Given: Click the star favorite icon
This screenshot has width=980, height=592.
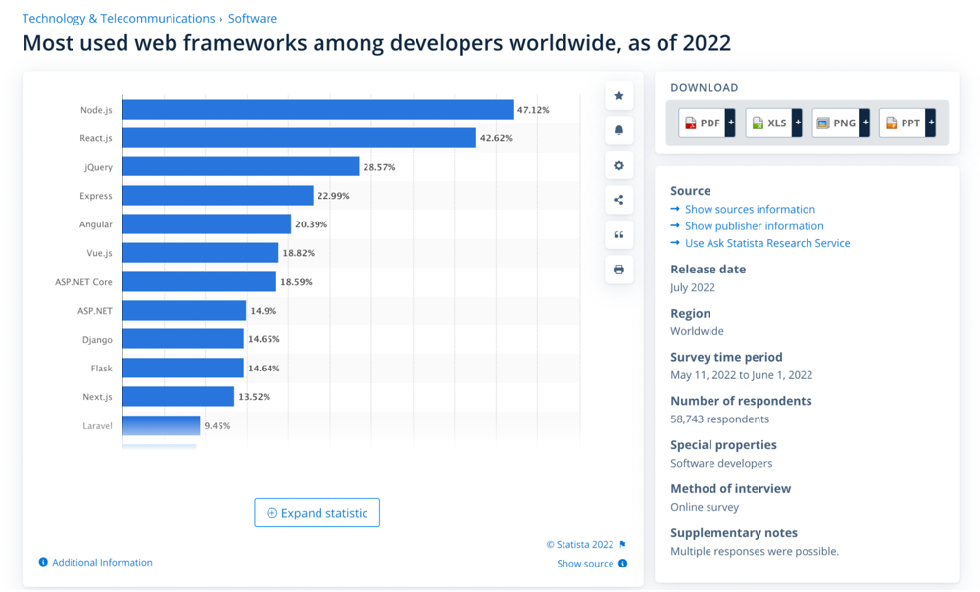Looking at the screenshot, I should (618, 96).
